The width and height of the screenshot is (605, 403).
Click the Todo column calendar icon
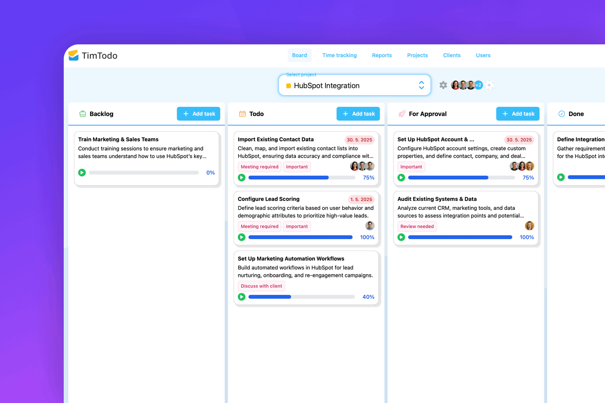[x=242, y=113]
